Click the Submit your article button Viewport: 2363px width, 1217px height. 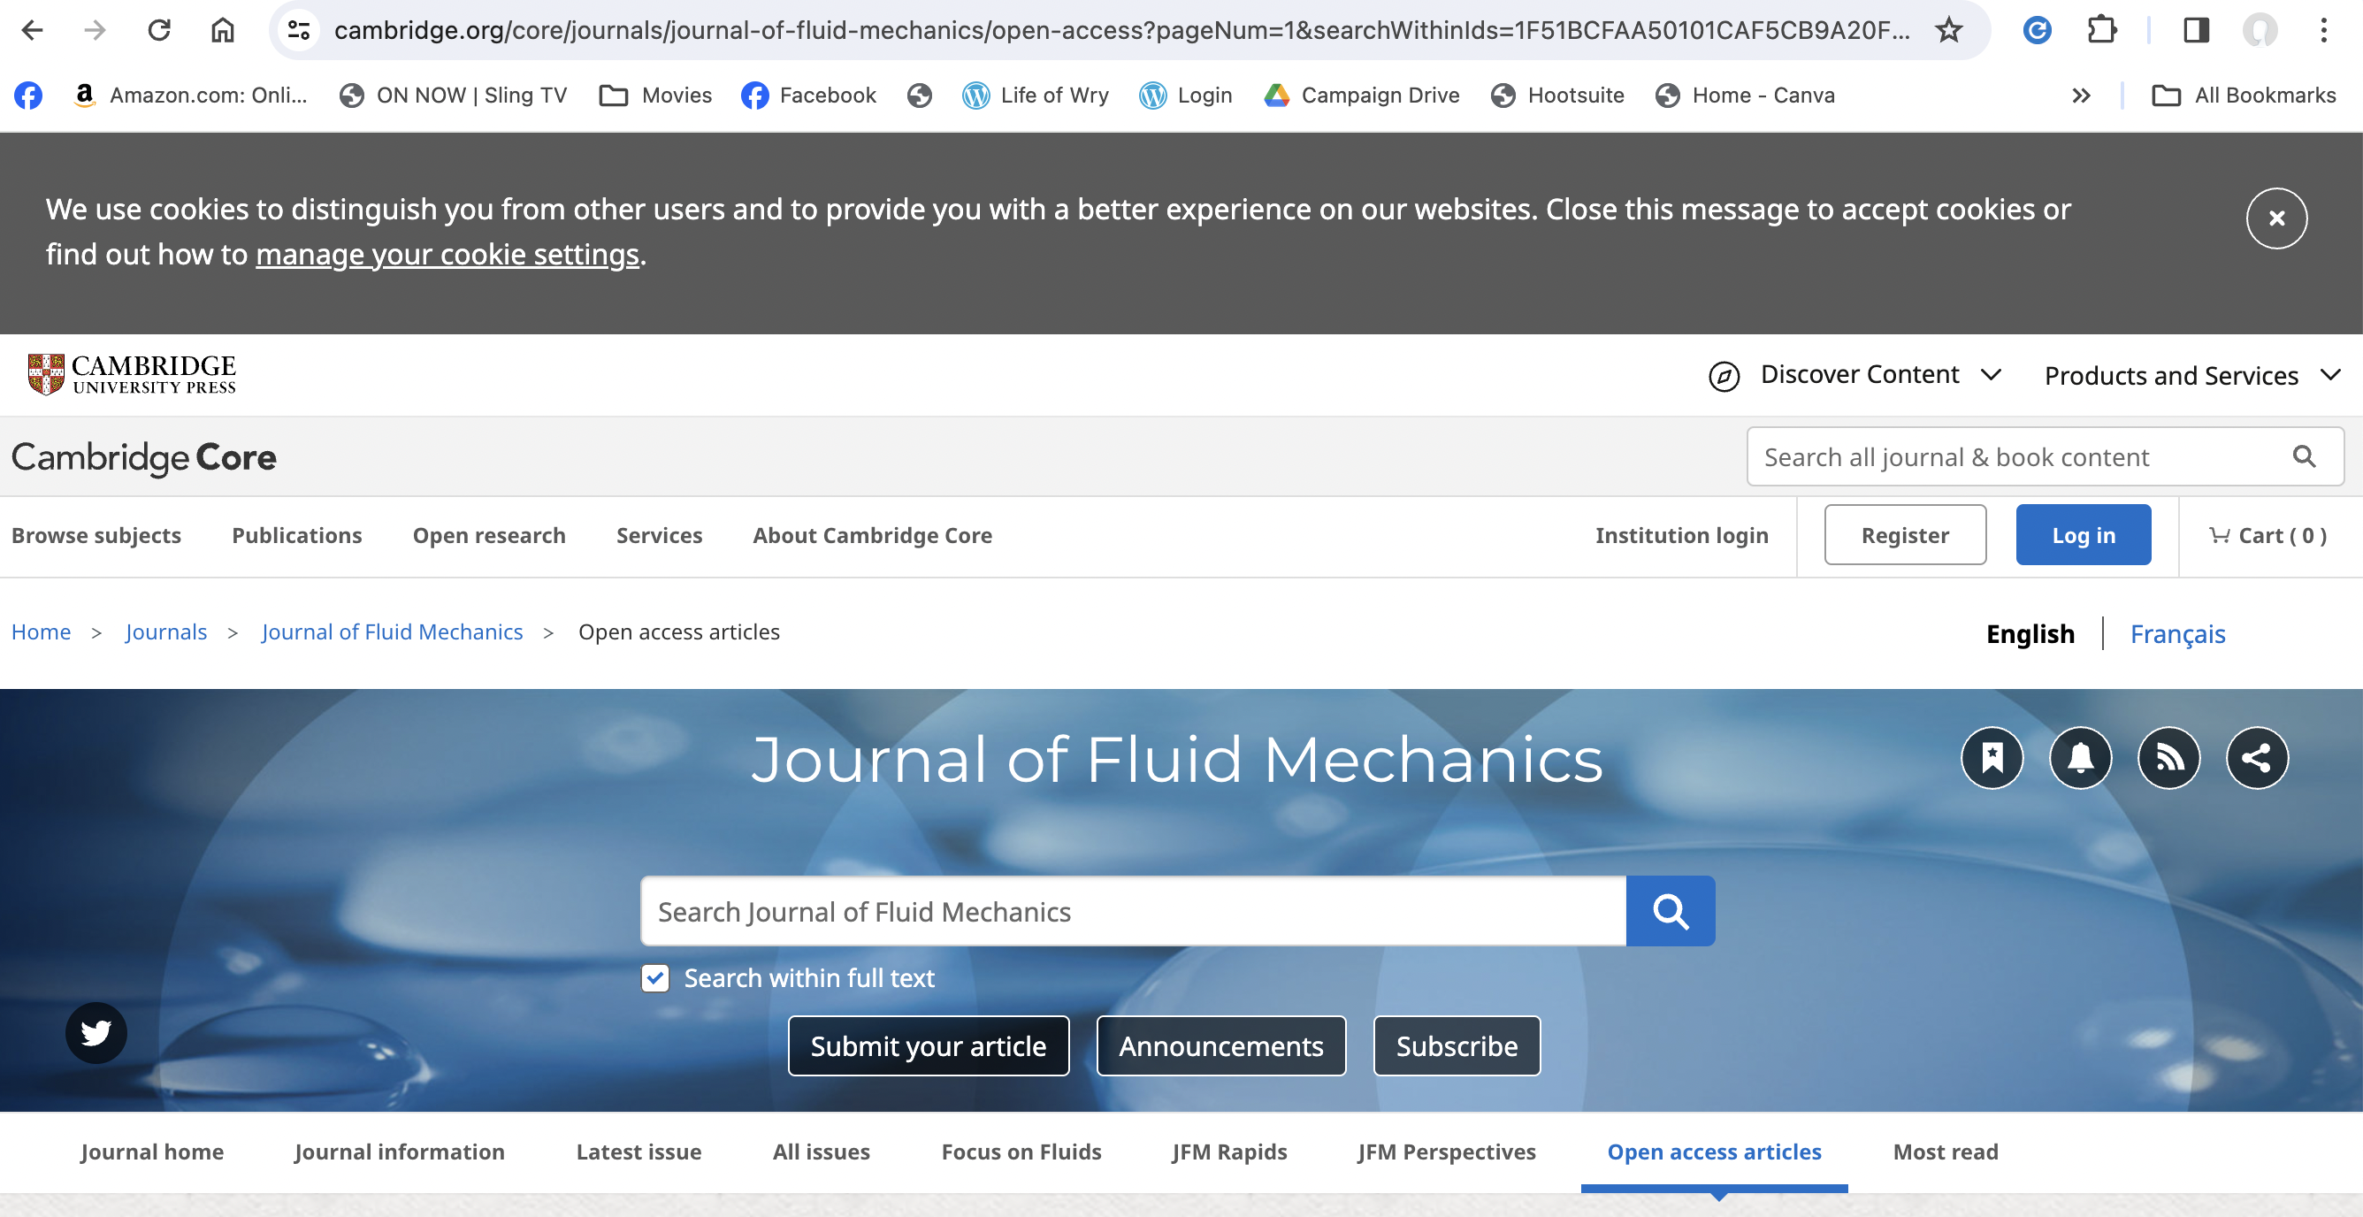[929, 1045]
